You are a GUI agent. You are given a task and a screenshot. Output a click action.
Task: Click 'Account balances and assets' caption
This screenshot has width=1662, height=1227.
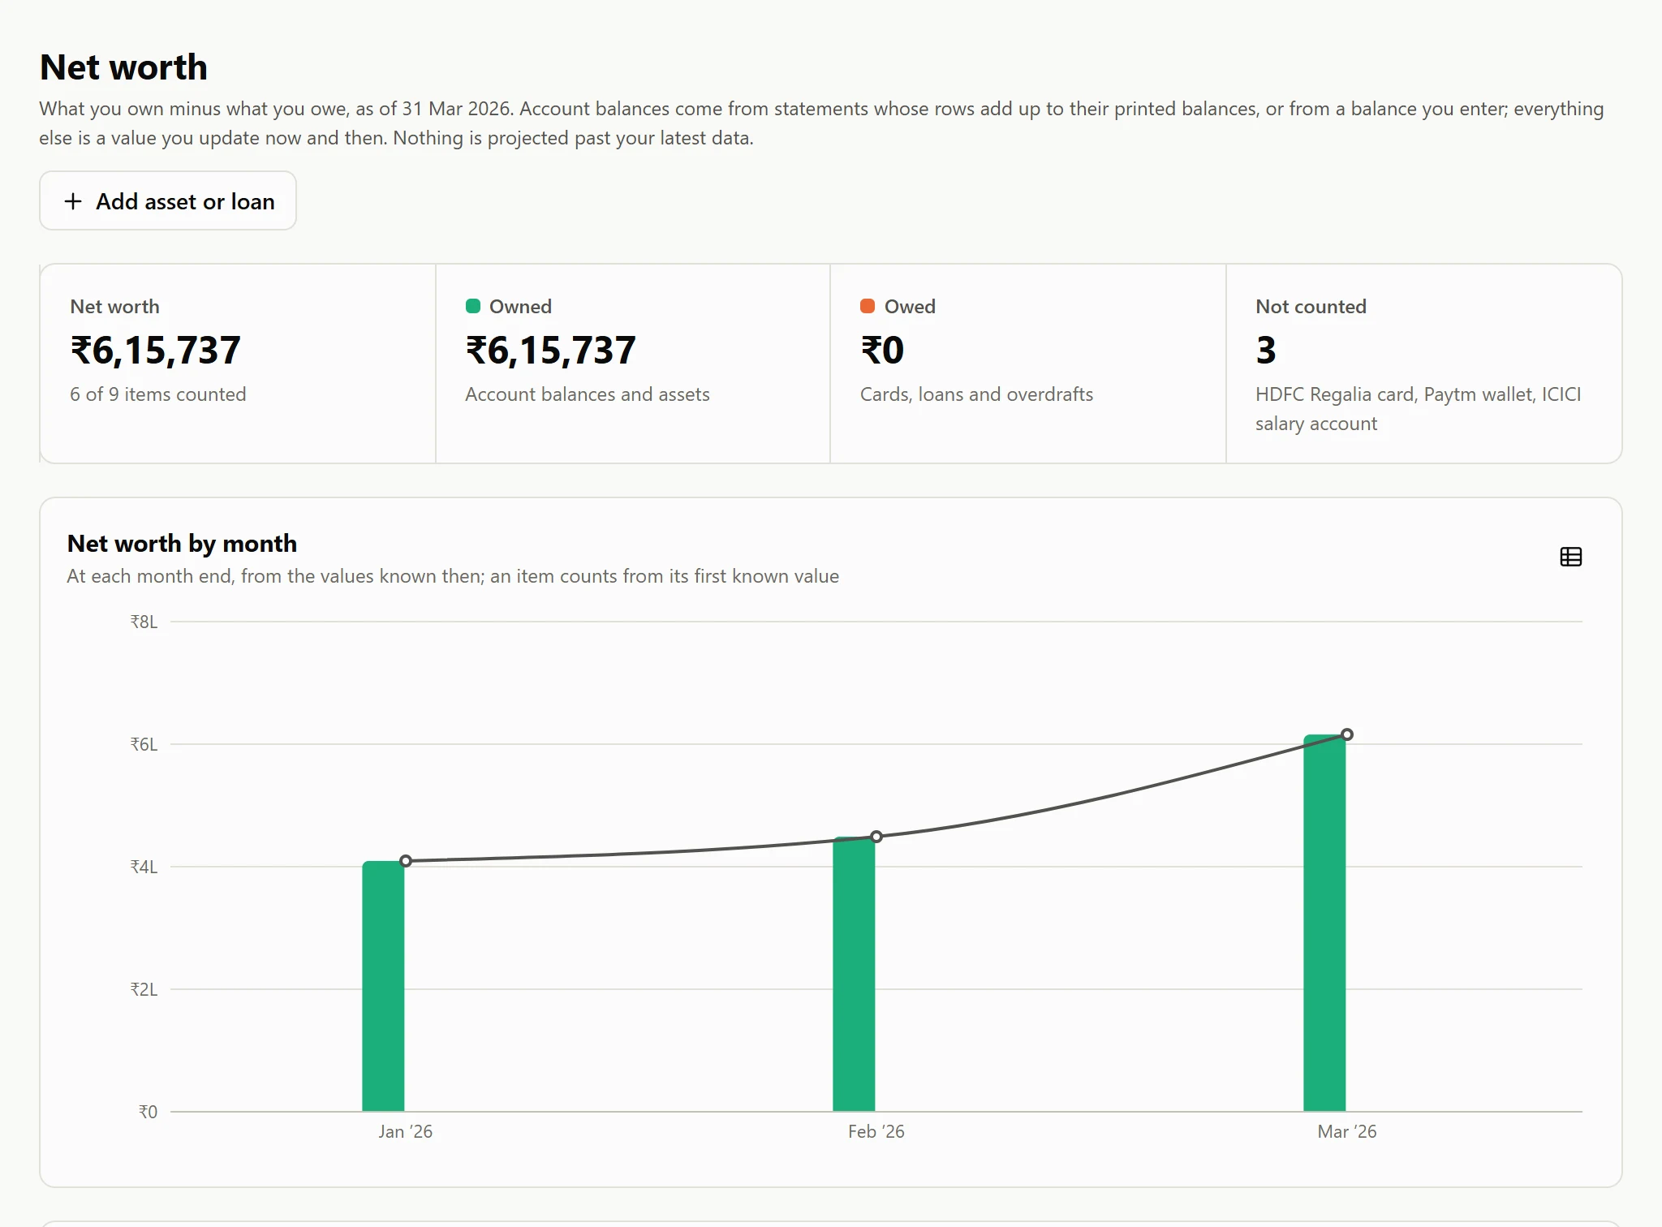(588, 394)
